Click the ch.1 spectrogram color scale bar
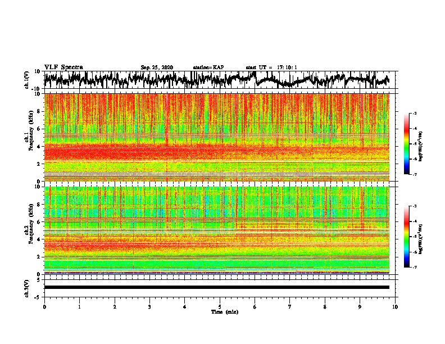The height and width of the screenshot is (344, 445). (406, 144)
